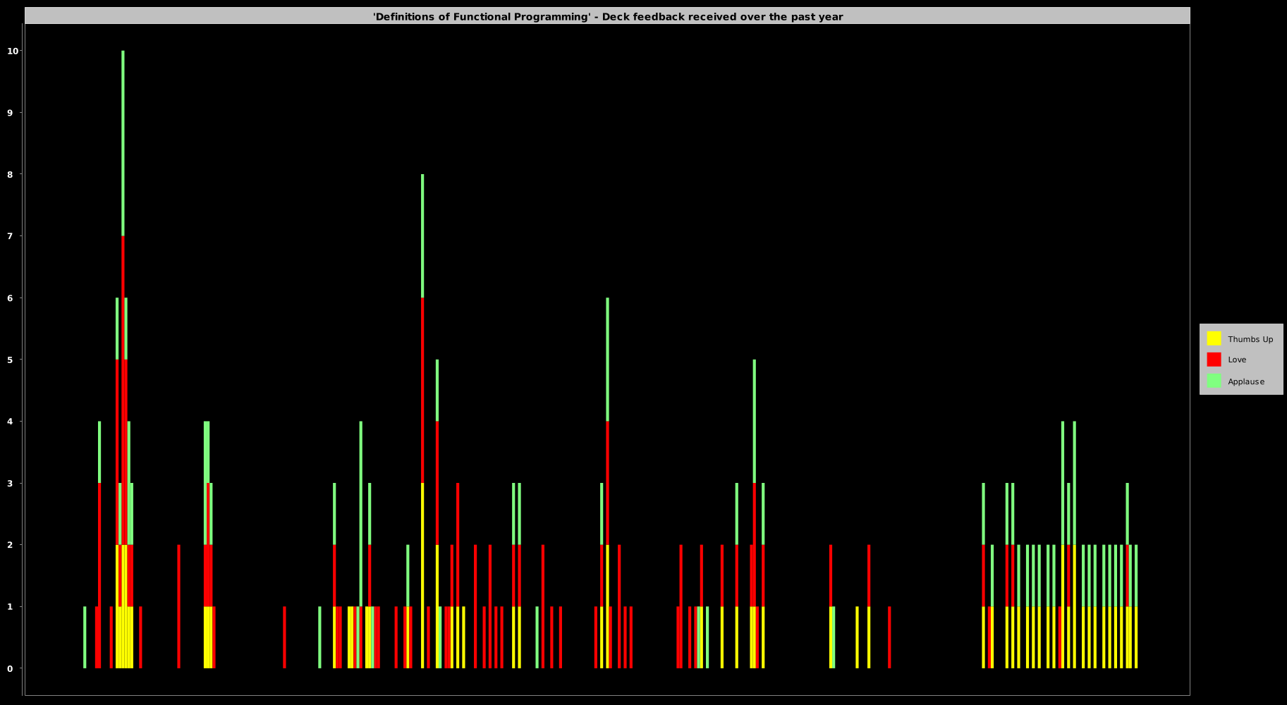Click the y-axis label 1
The width and height of the screenshot is (1287, 705).
pyautogui.click(x=11, y=606)
